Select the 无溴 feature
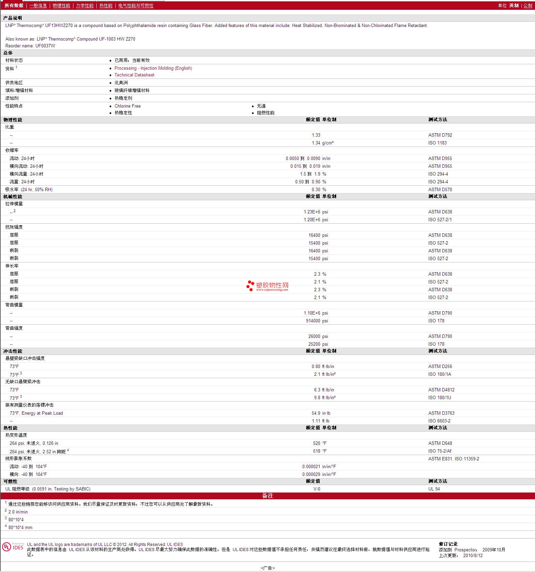 261,106
